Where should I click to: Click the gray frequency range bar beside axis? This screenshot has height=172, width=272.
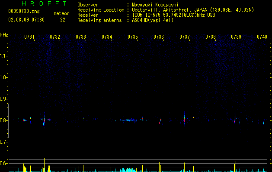(x=8, y=121)
